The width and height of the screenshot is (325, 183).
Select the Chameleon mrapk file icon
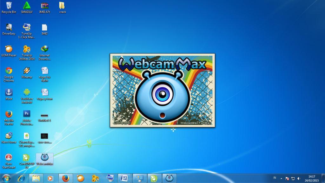[x=27, y=140]
